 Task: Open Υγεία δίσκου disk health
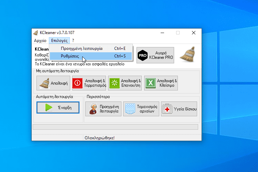click(179, 109)
